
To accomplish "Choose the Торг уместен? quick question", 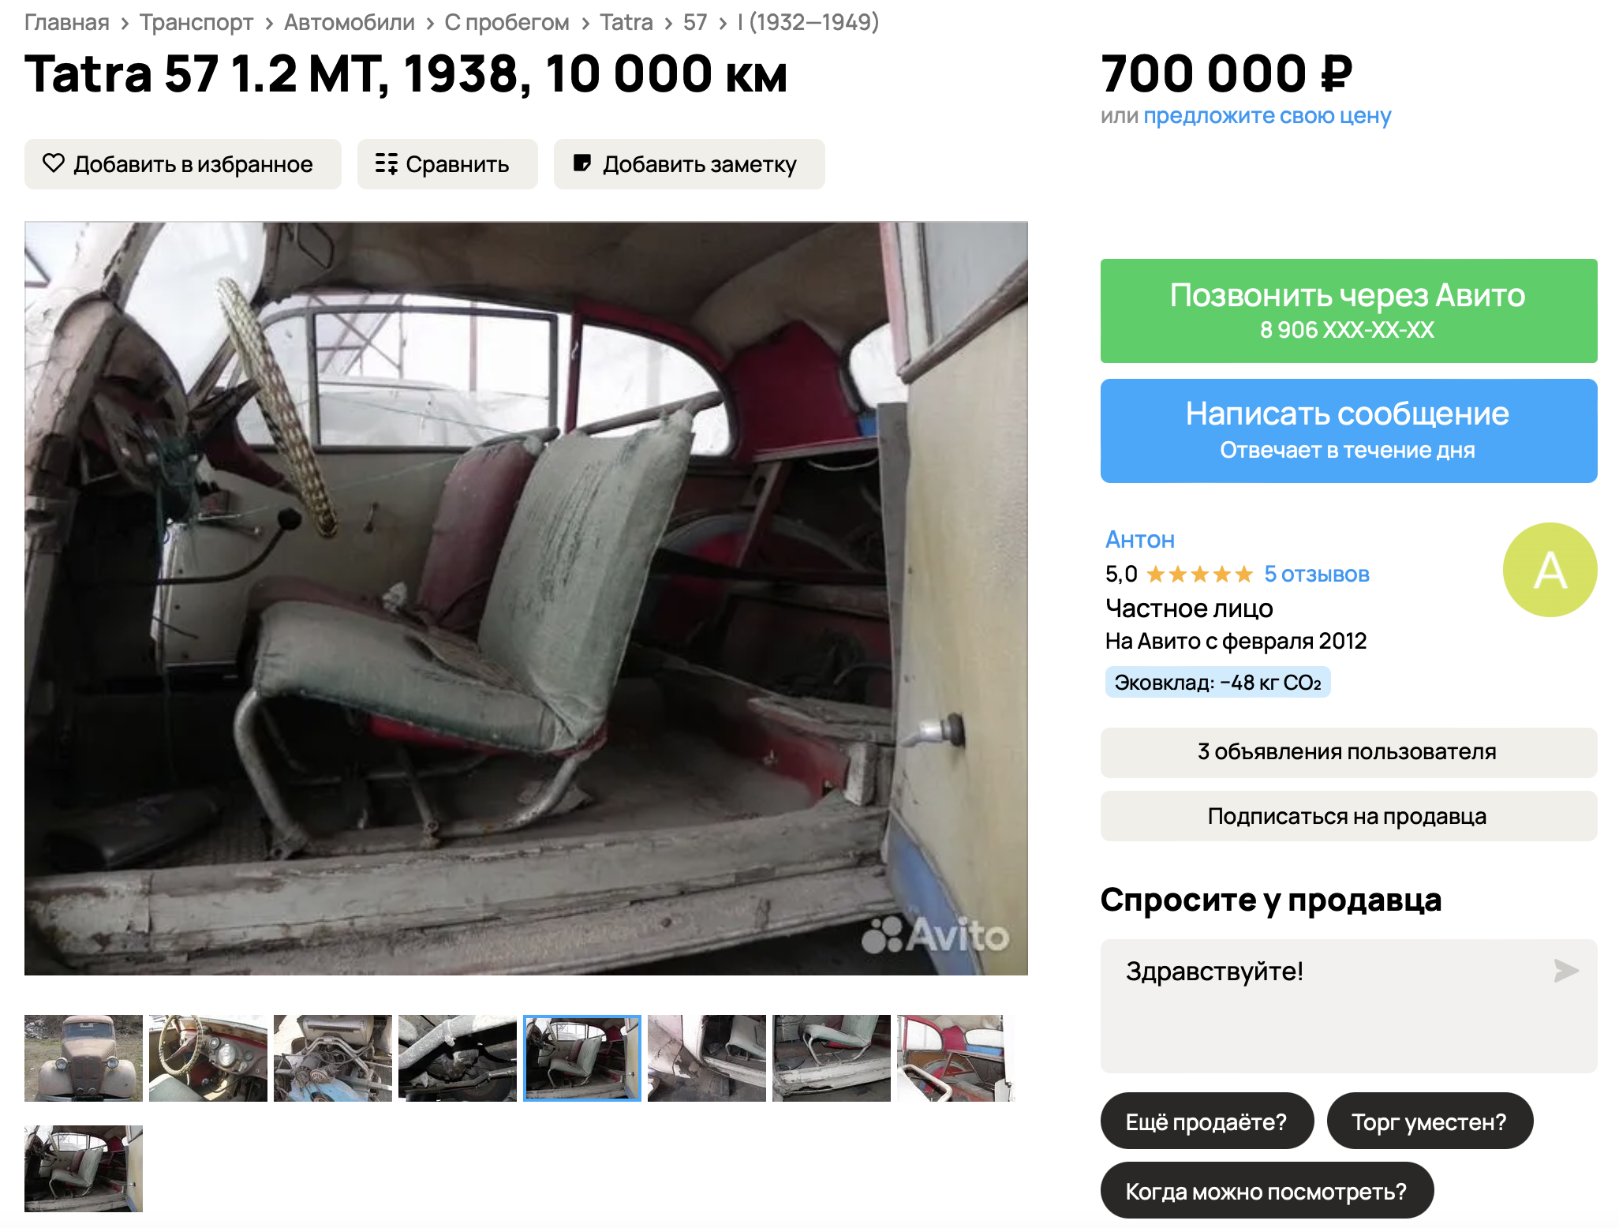I will tap(1430, 1121).
